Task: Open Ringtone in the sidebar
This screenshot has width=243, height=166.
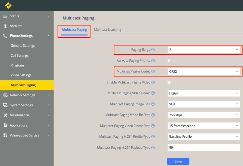Action: pos(17,65)
